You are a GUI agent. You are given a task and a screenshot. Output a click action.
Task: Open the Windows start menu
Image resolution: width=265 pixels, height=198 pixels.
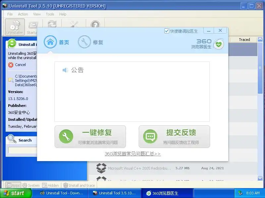coord(16,193)
